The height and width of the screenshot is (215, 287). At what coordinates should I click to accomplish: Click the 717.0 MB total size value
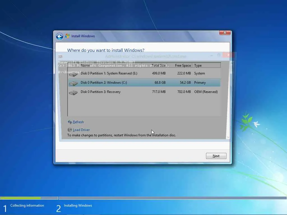tap(159, 92)
